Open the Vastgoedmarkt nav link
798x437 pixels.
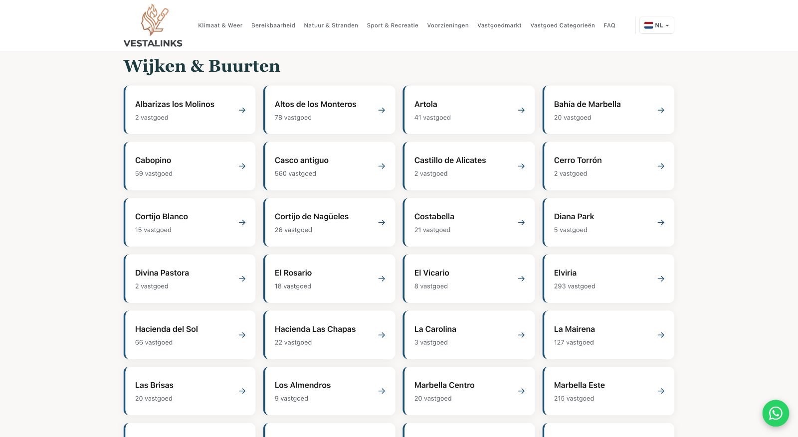click(499, 25)
